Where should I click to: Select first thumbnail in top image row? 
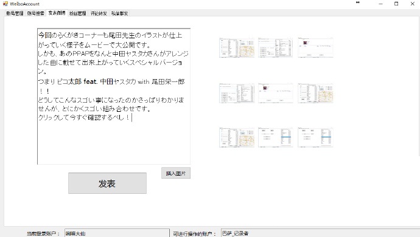point(237,47)
